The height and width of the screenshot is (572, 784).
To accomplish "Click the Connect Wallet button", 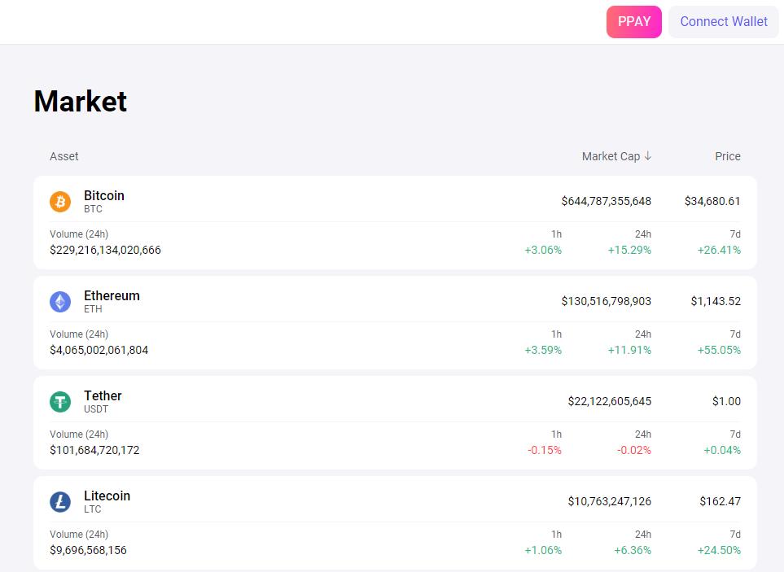I will (x=722, y=22).
